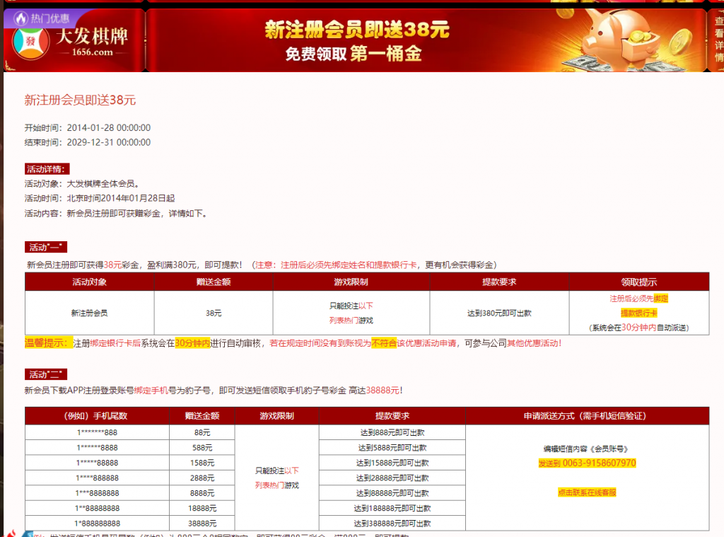Click the start time 2014-01-28 00:00:00
The height and width of the screenshot is (537, 724).
108,127
